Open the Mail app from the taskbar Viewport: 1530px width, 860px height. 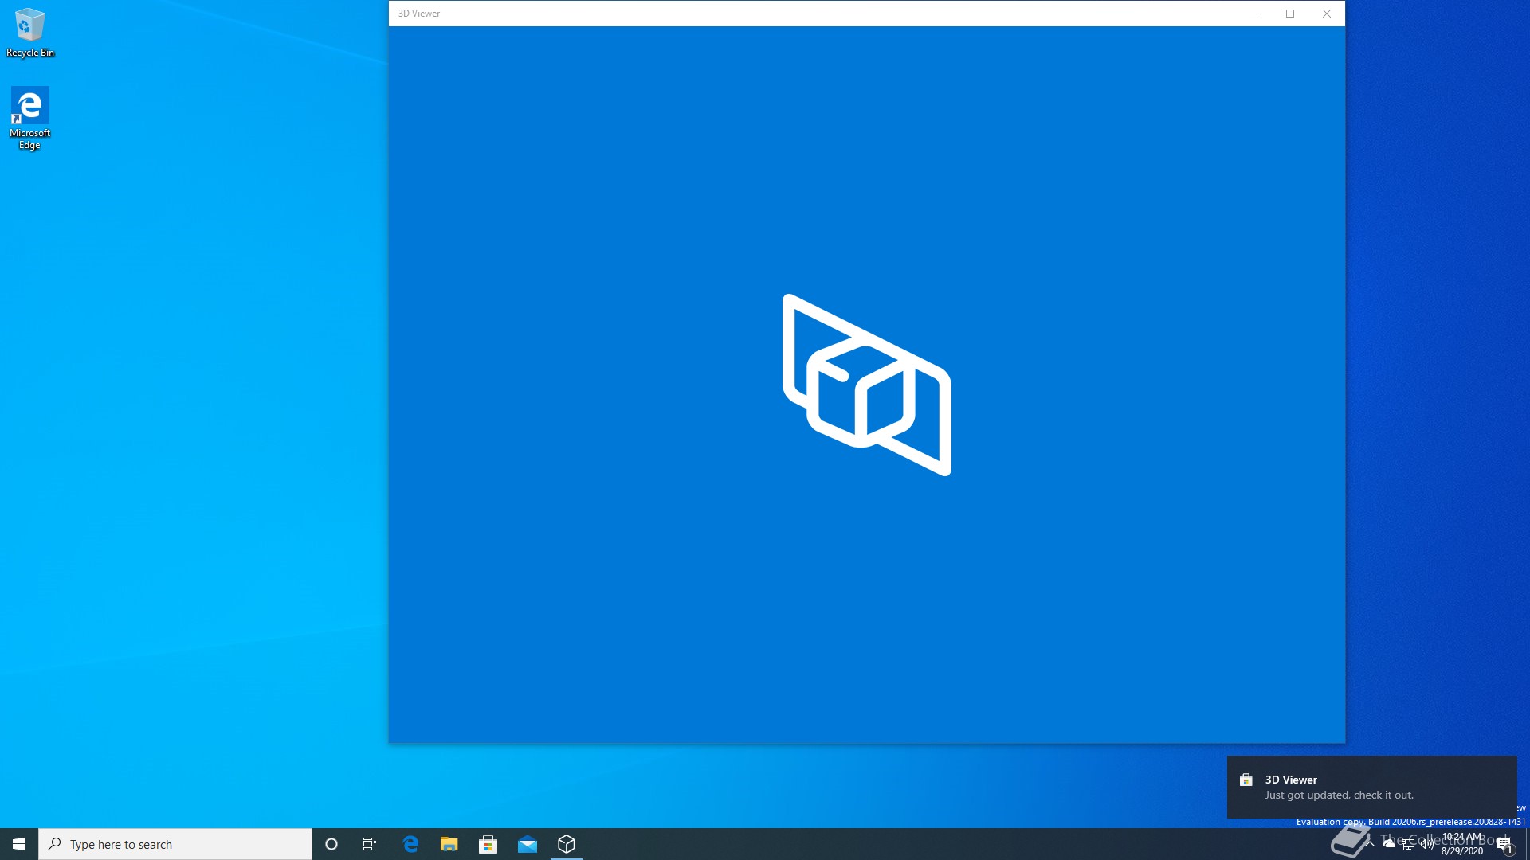[x=528, y=844]
